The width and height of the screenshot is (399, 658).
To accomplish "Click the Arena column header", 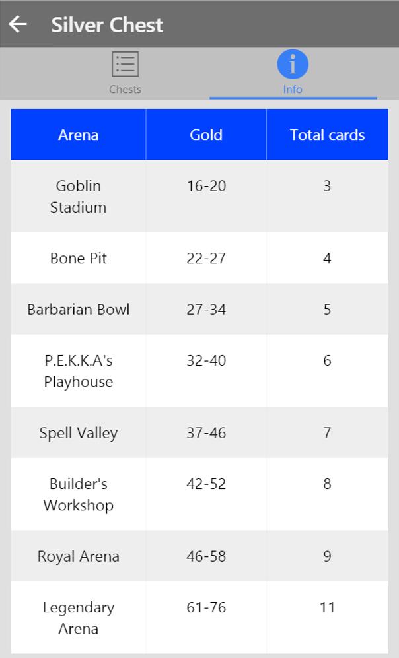I will pyautogui.click(x=78, y=135).
